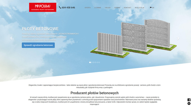
Task: Go to previous slide with left arrow
Action: coord(11,38)
